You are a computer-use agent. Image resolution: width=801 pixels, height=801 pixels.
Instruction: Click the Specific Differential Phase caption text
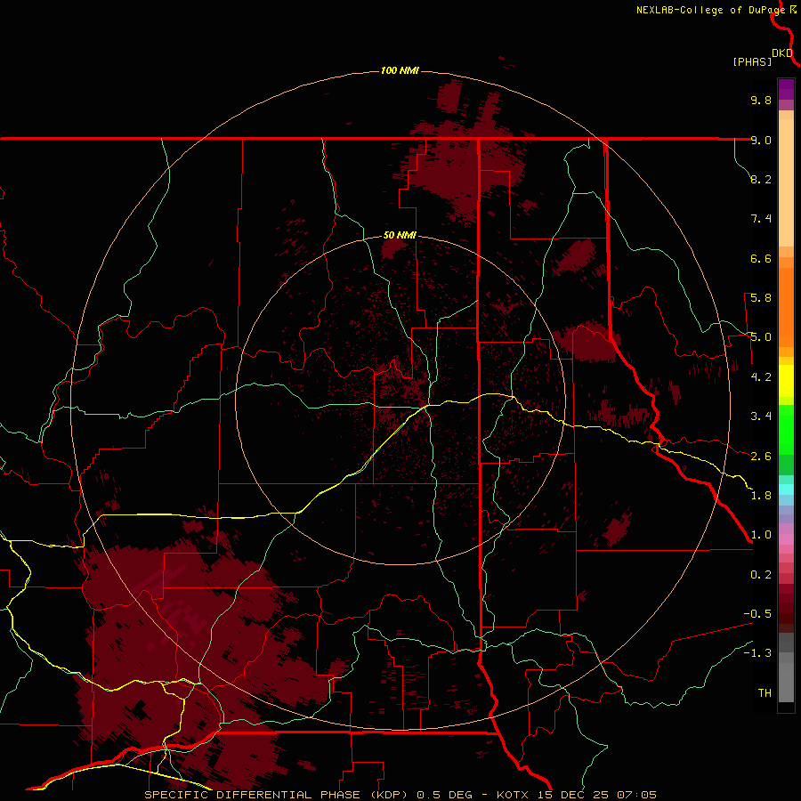point(400,795)
